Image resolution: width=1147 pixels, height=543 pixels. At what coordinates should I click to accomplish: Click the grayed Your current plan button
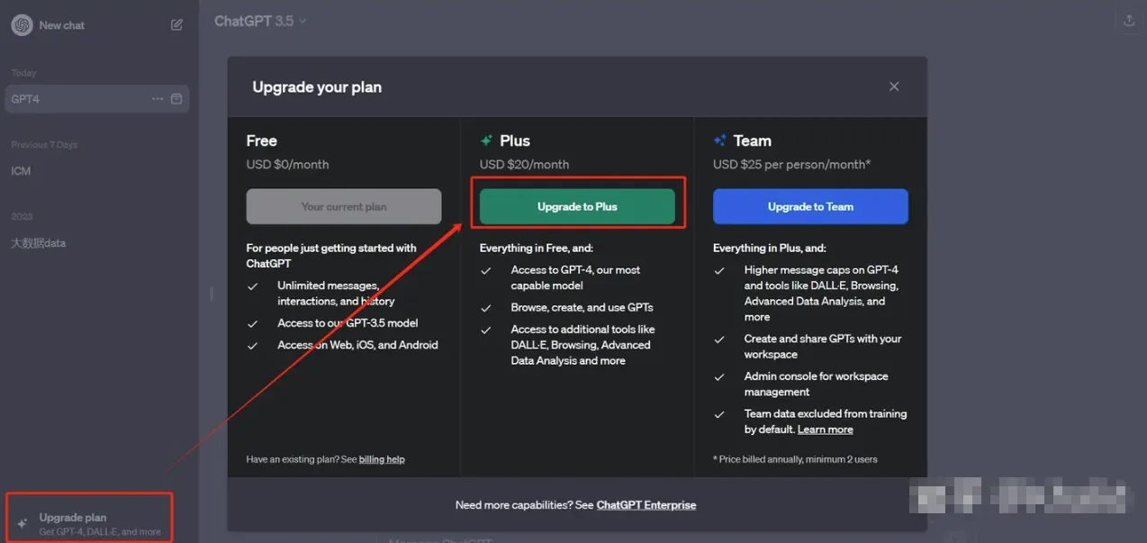coord(344,206)
